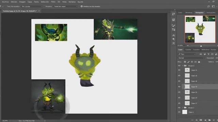Open the Brush Settings panel icon
The image size is (218, 122).
pos(173,29)
